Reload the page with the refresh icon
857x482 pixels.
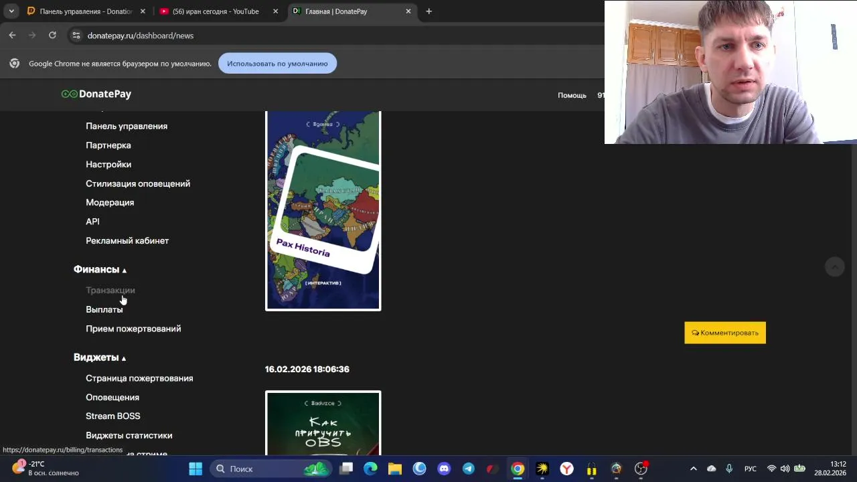click(52, 35)
